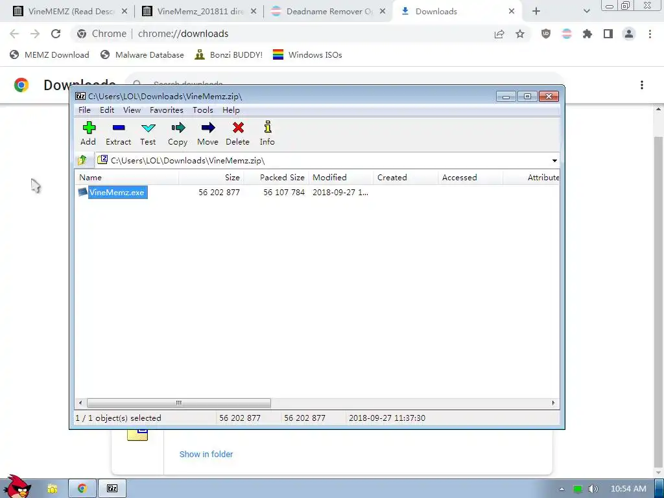This screenshot has width=664, height=498.
Task: Sort by Packed Size column header
Action: click(276, 178)
